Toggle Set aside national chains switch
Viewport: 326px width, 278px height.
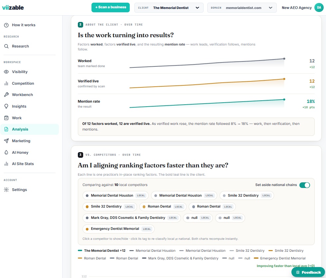pyautogui.click(x=305, y=185)
